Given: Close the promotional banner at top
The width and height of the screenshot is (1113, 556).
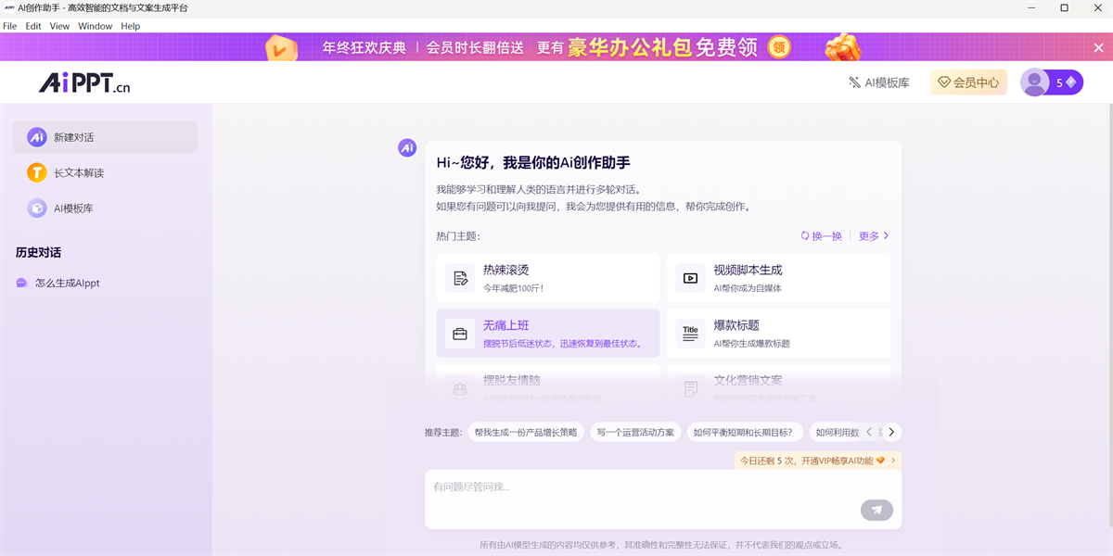Looking at the screenshot, I should (x=1098, y=47).
